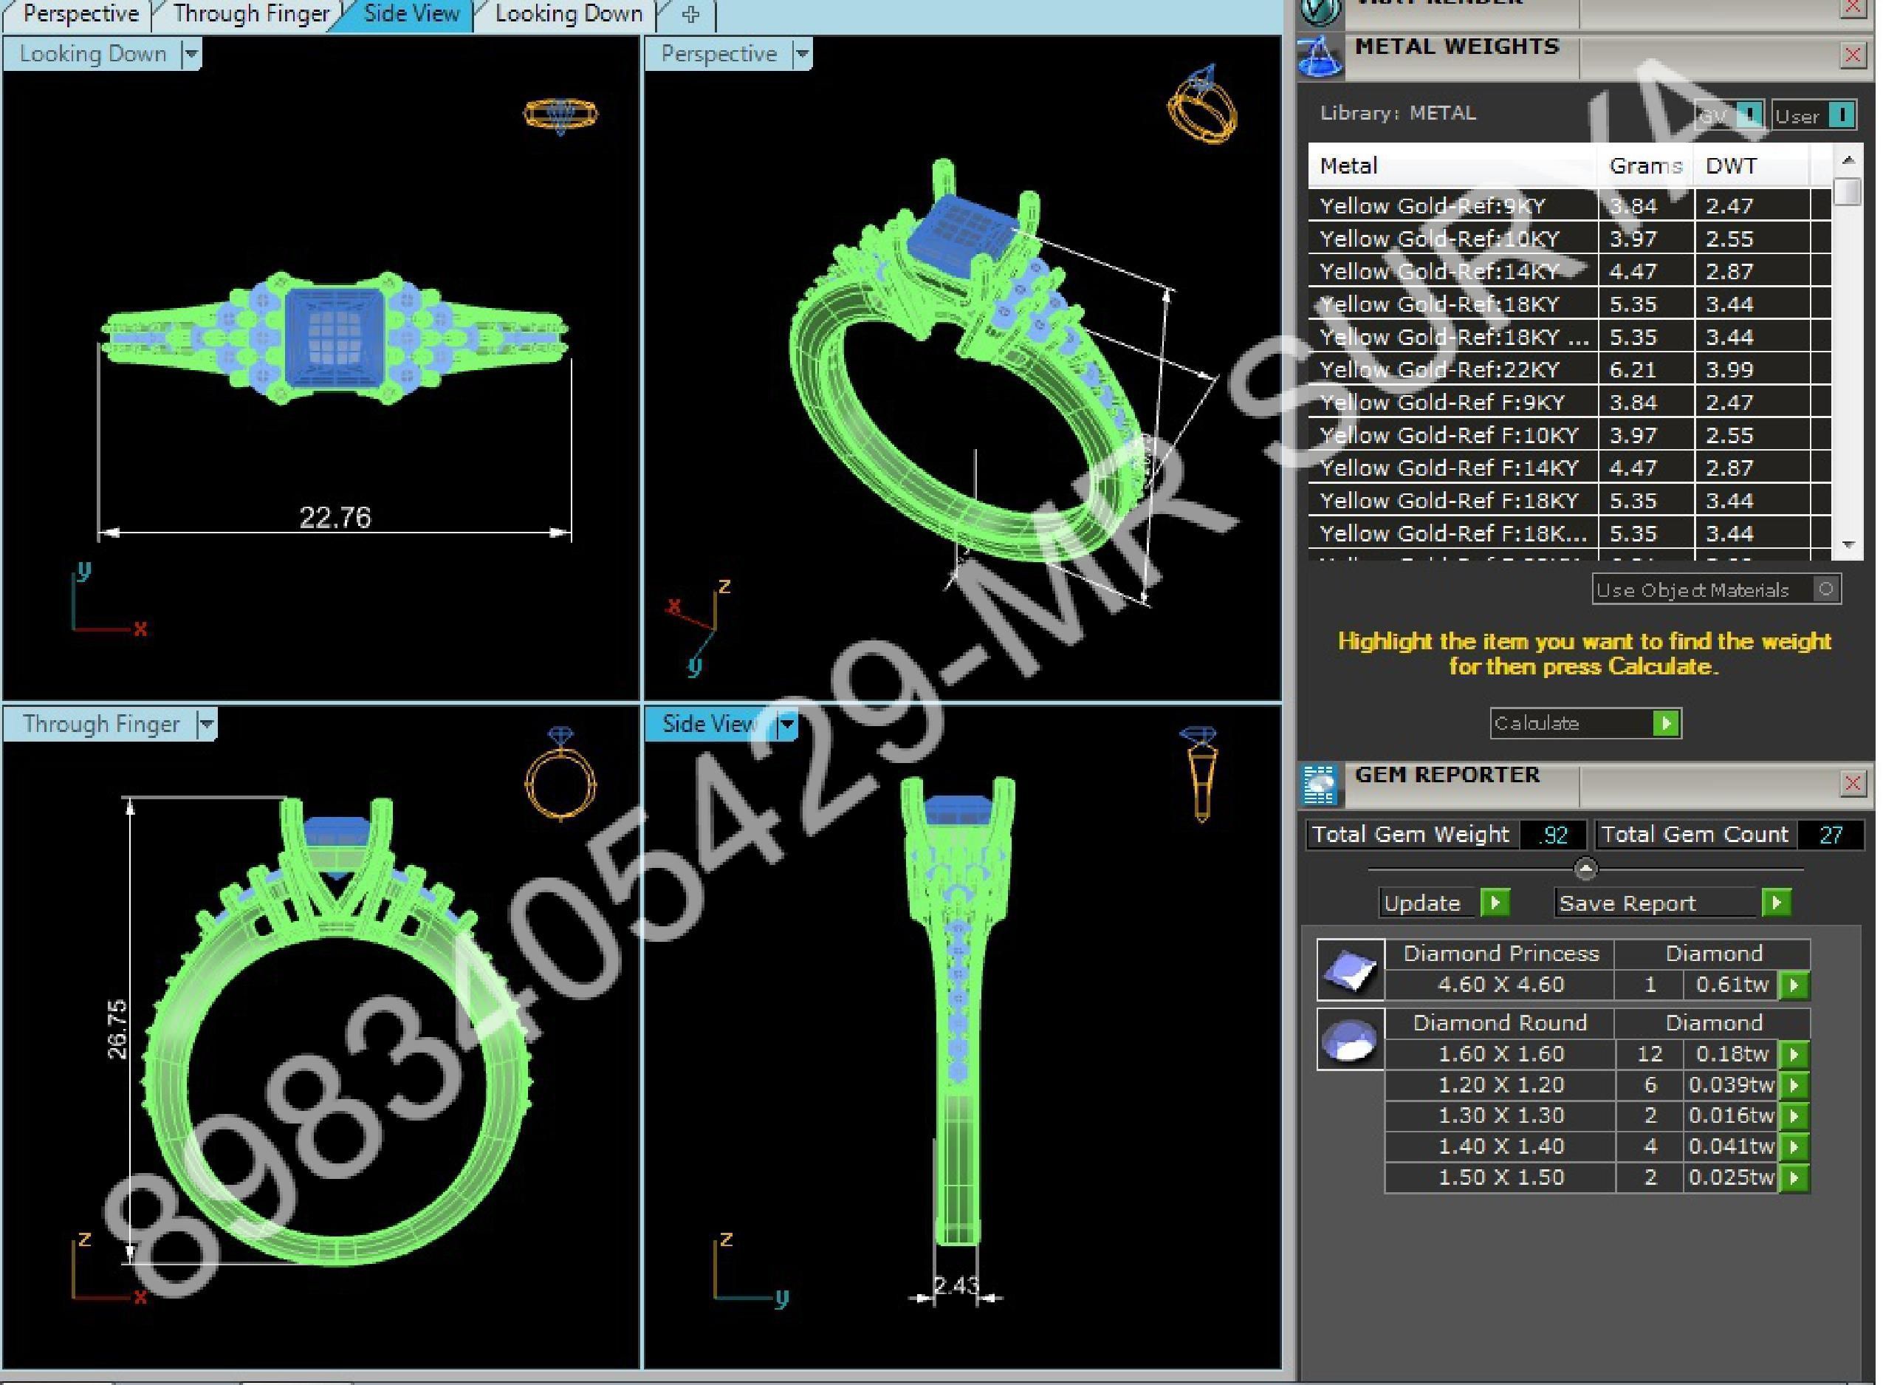Click ring thumbnail icon in Perspective viewport
This screenshot has height=1385, width=1883.
(1203, 104)
